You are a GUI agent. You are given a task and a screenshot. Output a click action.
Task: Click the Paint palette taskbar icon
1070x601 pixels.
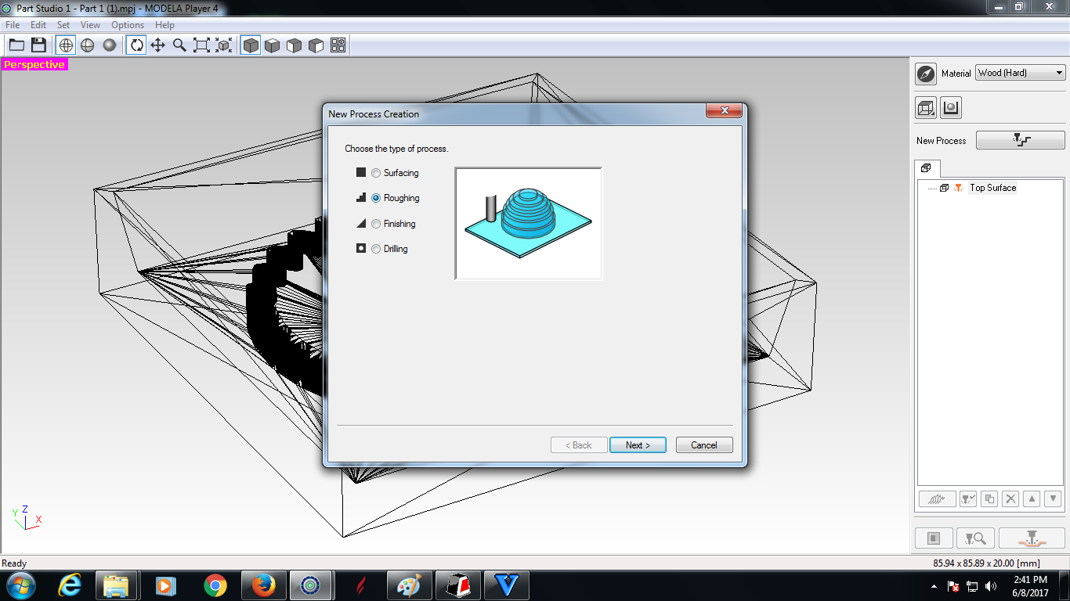pyautogui.click(x=409, y=585)
